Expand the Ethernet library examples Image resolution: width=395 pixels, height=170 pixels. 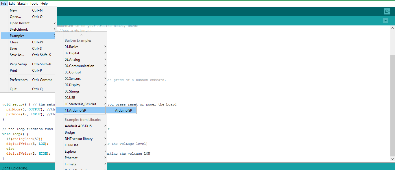[x=81, y=158]
